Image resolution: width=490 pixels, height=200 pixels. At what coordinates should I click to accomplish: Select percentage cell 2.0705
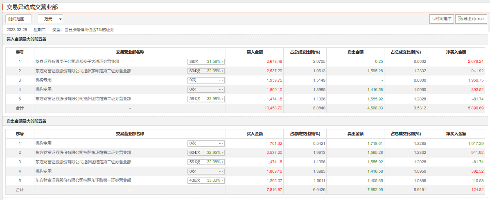pyautogui.click(x=319, y=62)
